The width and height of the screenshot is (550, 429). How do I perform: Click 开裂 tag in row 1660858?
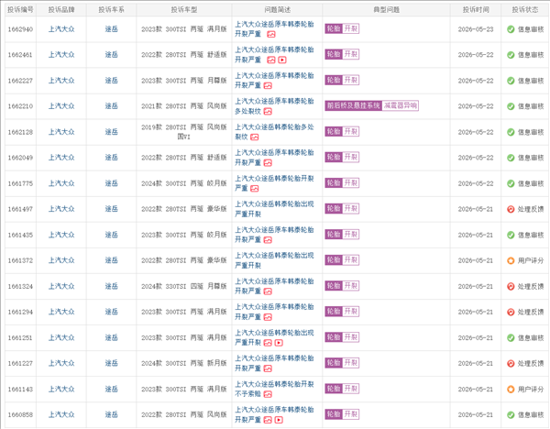[350, 414]
